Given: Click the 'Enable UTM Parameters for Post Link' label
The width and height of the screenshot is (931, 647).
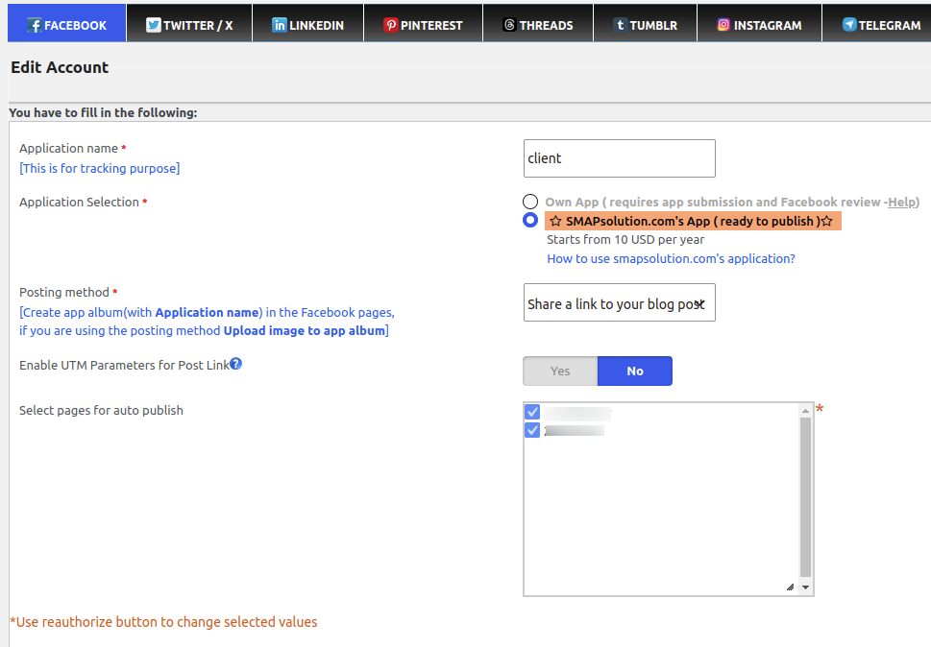Looking at the screenshot, I should click(x=124, y=366).
